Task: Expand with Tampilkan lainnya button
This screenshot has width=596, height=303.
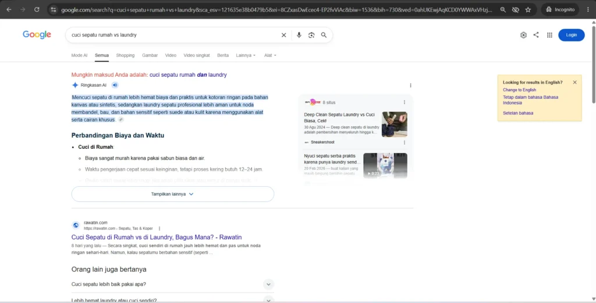Action: point(172,194)
